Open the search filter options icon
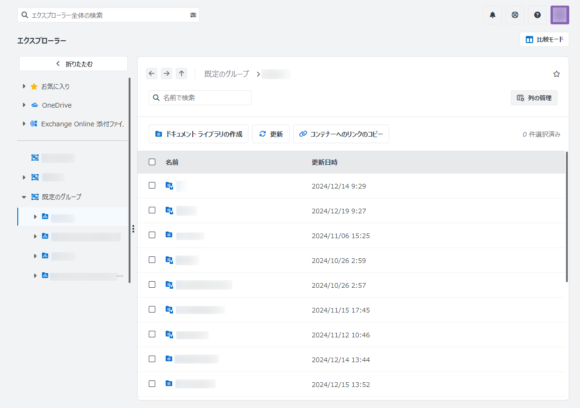 pos(193,15)
